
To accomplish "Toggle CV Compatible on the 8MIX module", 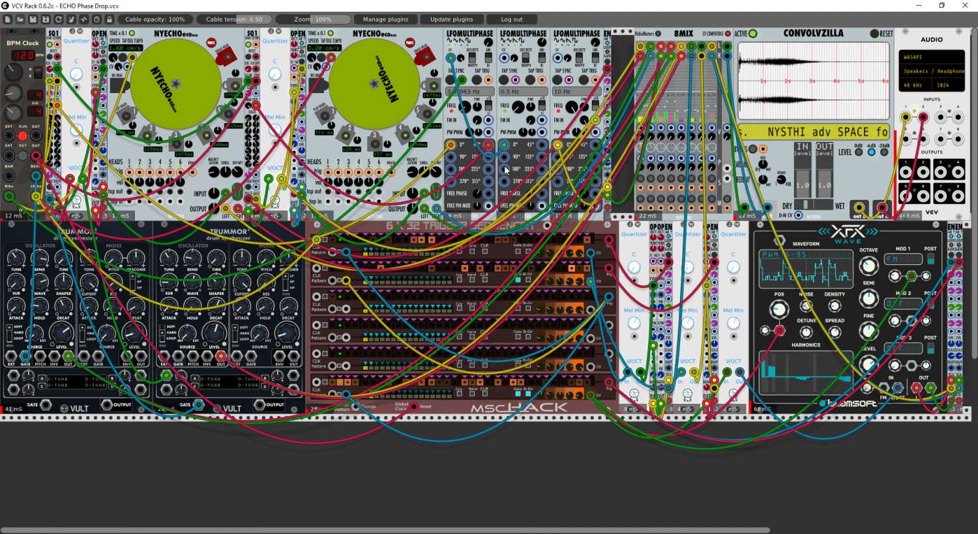I will pos(728,34).
